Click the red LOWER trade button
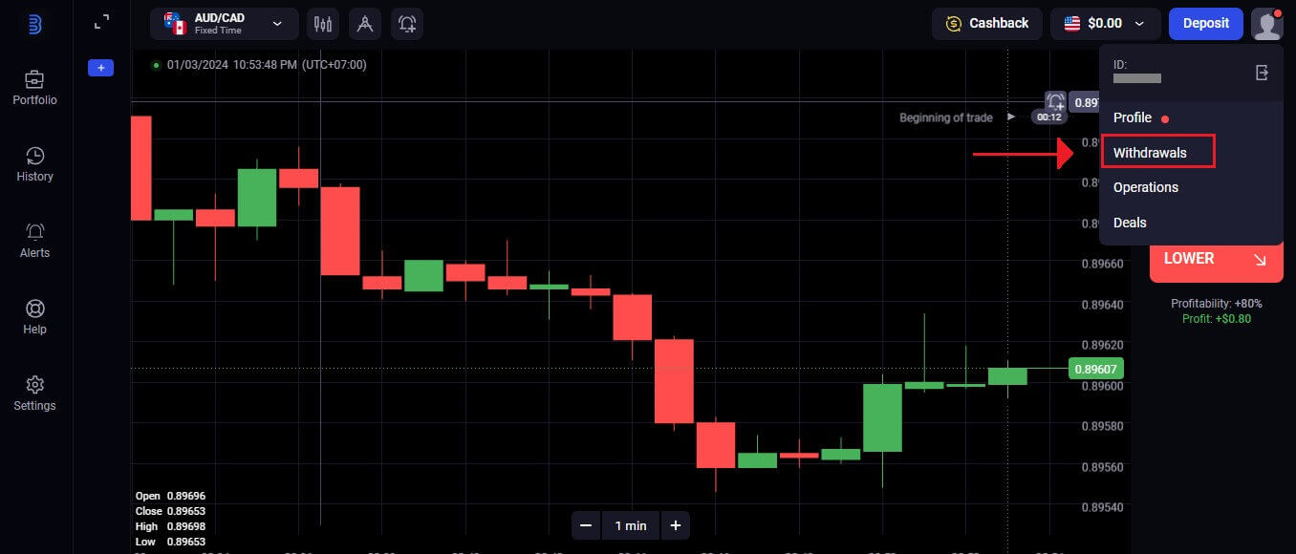 point(1216,259)
